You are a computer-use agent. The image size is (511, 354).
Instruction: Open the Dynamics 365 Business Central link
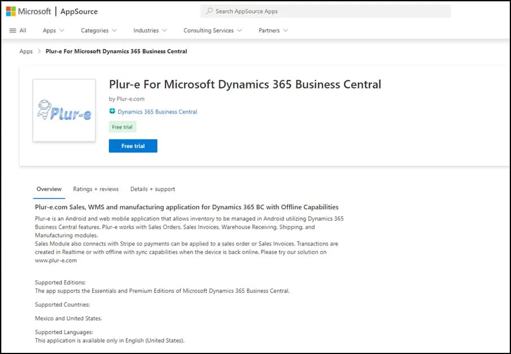tap(158, 112)
